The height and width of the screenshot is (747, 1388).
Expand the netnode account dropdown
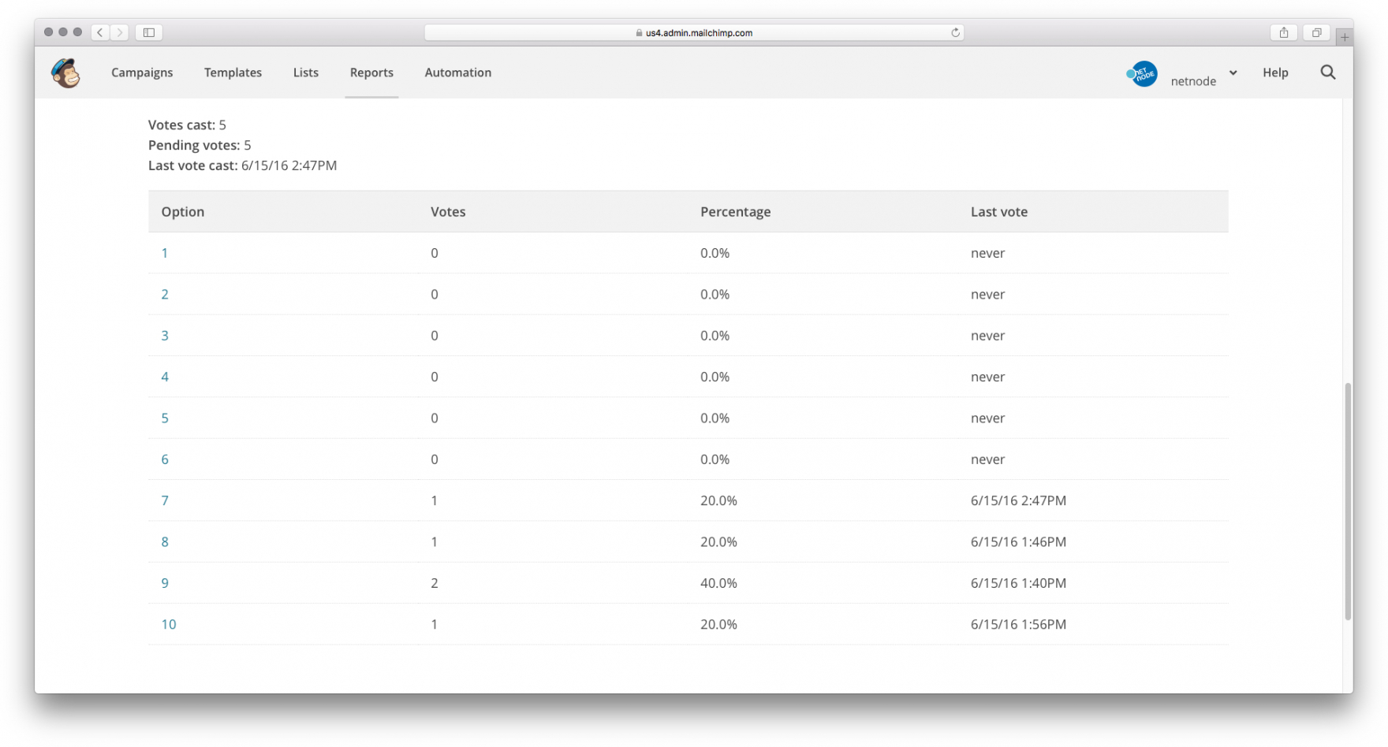point(1233,73)
